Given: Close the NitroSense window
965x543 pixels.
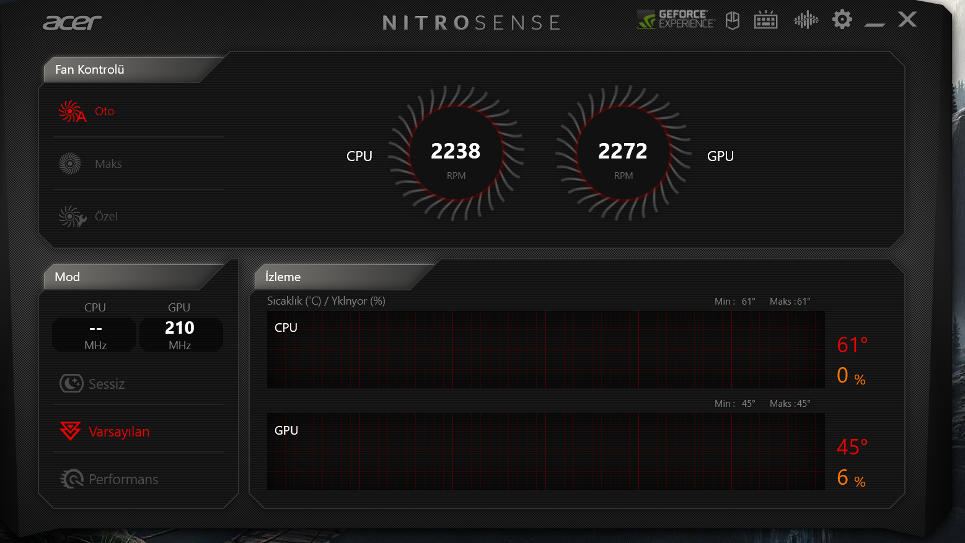Looking at the screenshot, I should [x=907, y=19].
